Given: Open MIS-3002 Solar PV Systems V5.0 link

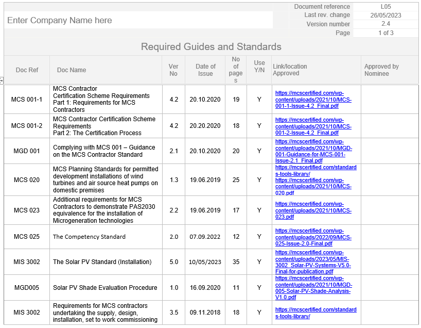Looking at the screenshot, I should 313,262.
